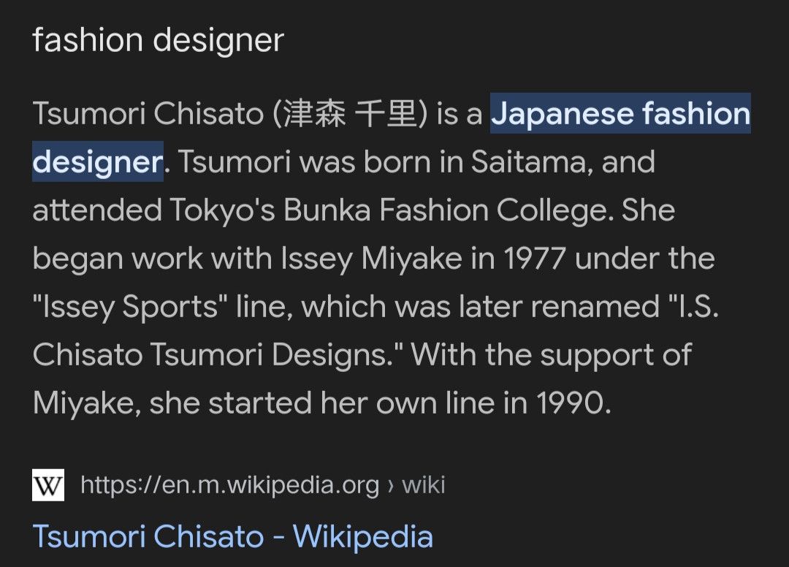Click the highlighted 'Japanese fashion' text
The height and width of the screenshot is (567, 789).
[620, 114]
